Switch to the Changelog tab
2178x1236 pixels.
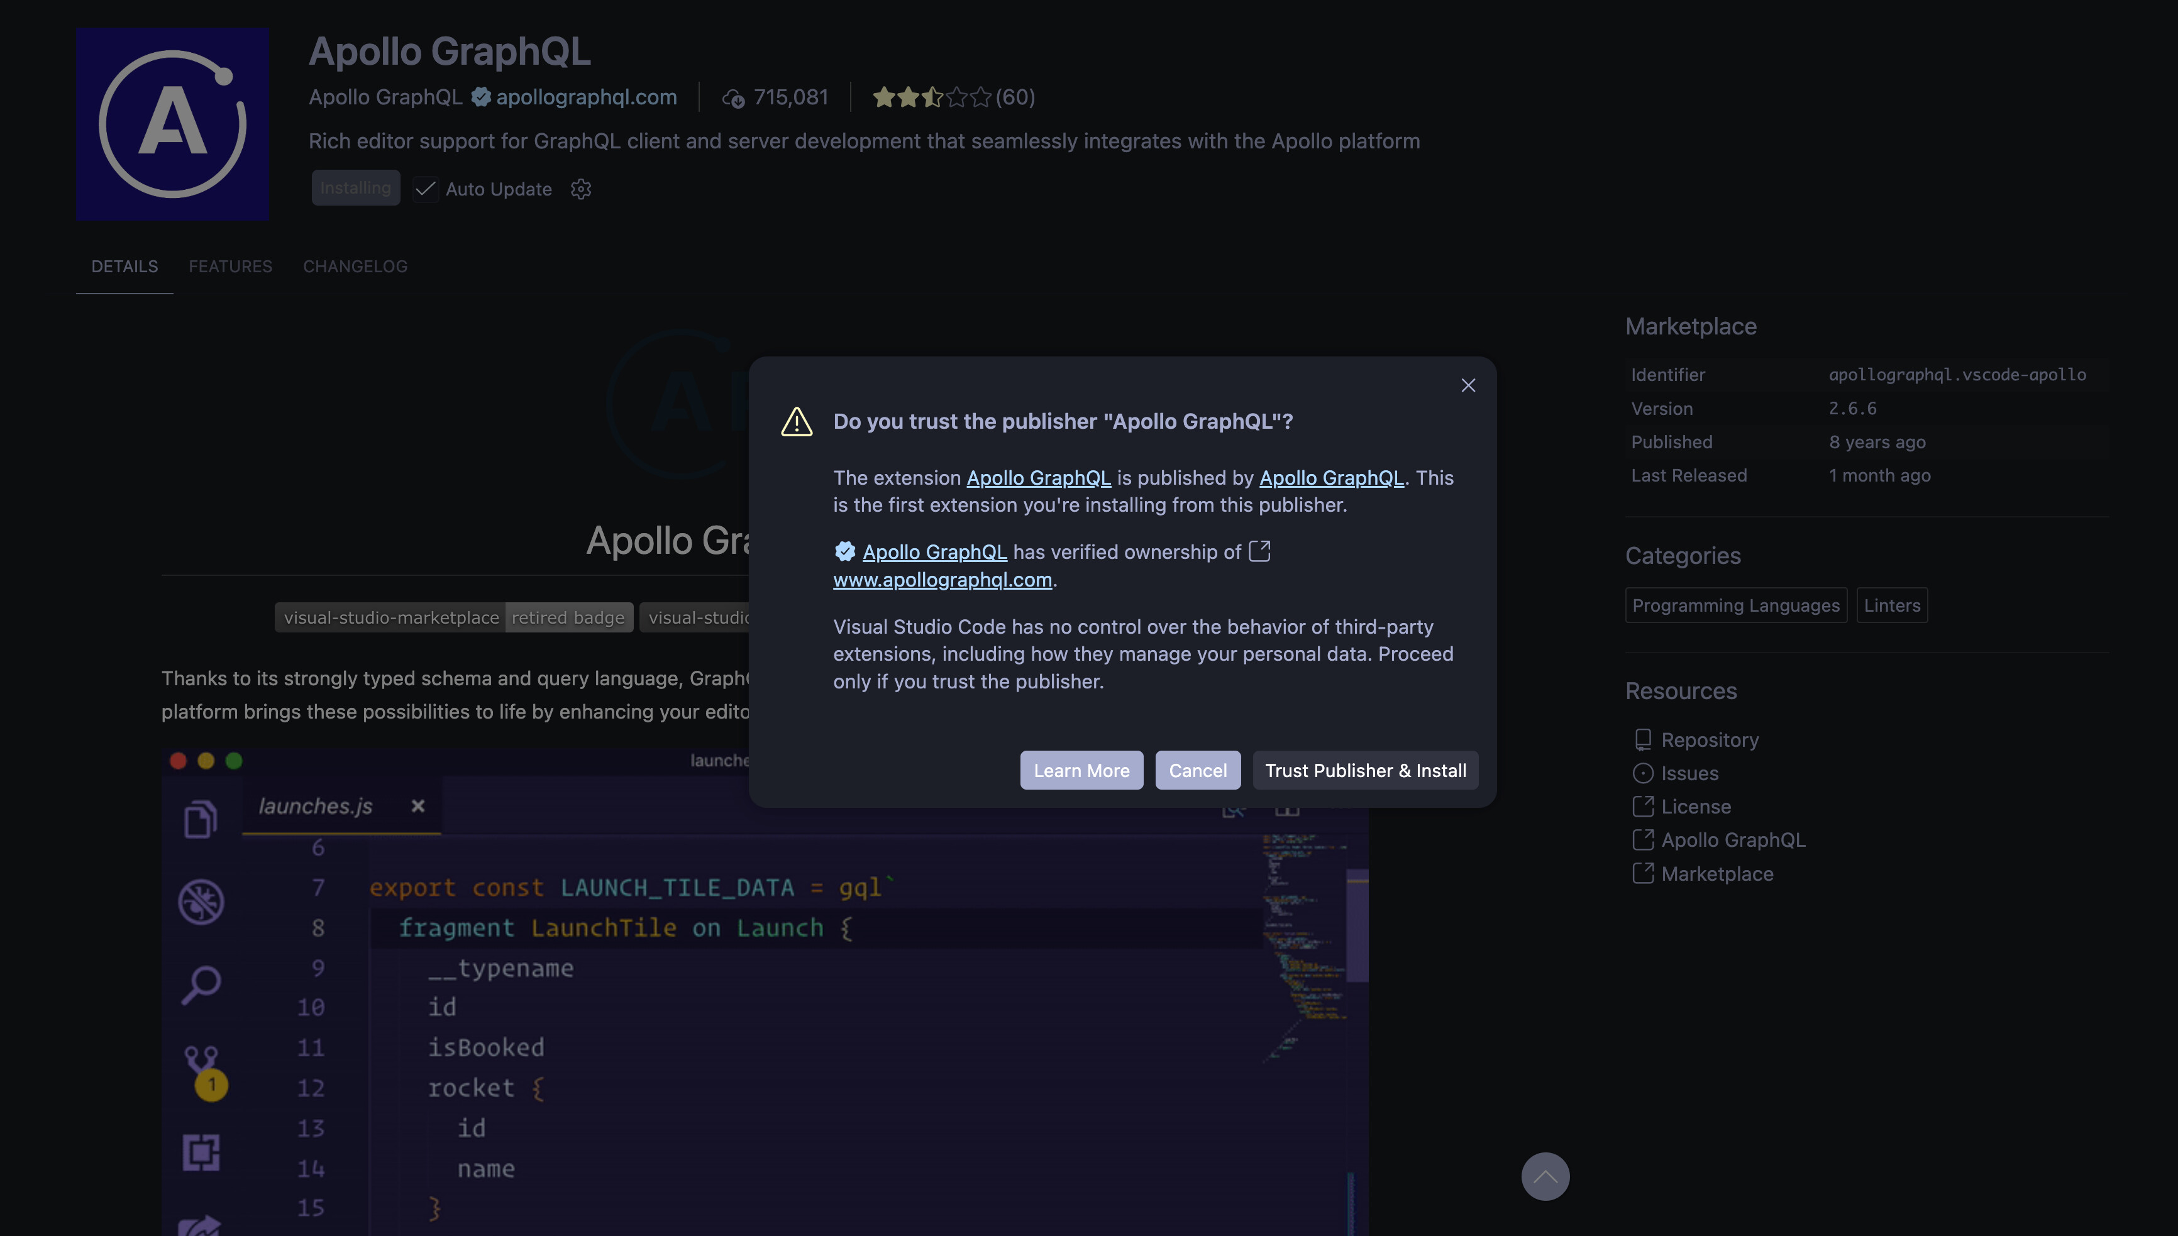point(355,267)
